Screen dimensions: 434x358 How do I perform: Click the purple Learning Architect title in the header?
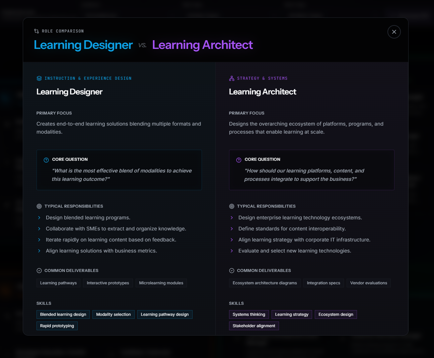pos(203,45)
